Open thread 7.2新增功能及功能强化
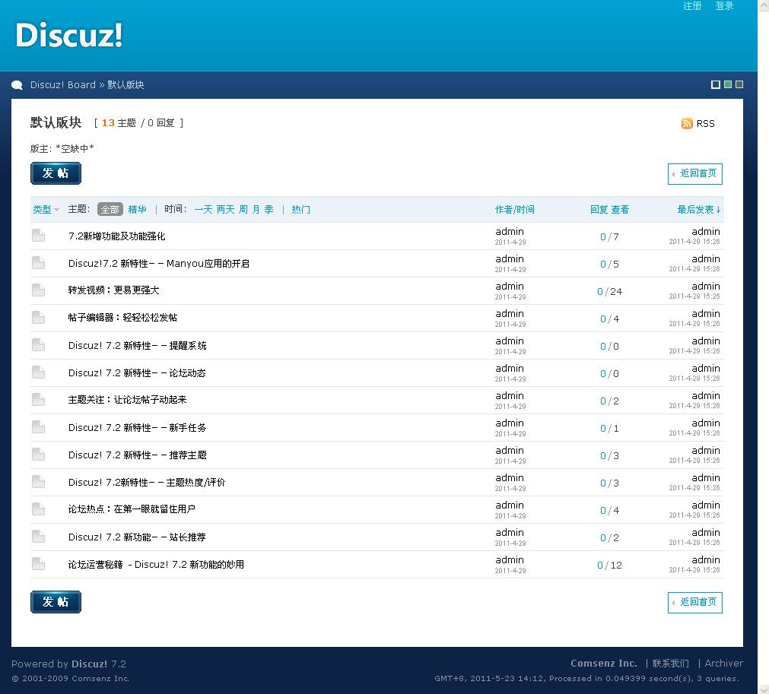Image resolution: width=769 pixels, height=694 pixels. pyautogui.click(x=116, y=236)
